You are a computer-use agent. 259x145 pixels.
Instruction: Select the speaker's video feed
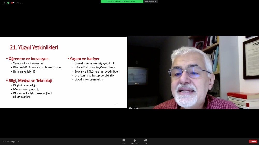tap(193, 72)
